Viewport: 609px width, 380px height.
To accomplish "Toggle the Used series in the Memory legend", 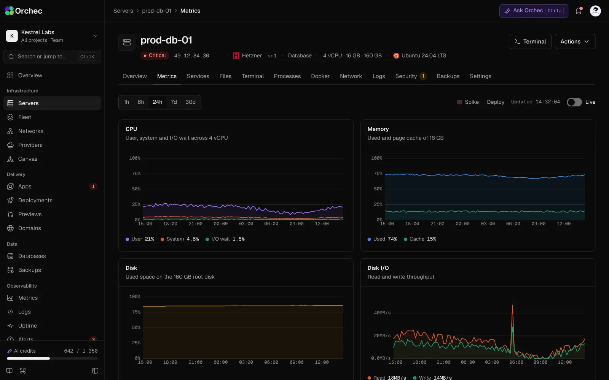I will 382,239.
